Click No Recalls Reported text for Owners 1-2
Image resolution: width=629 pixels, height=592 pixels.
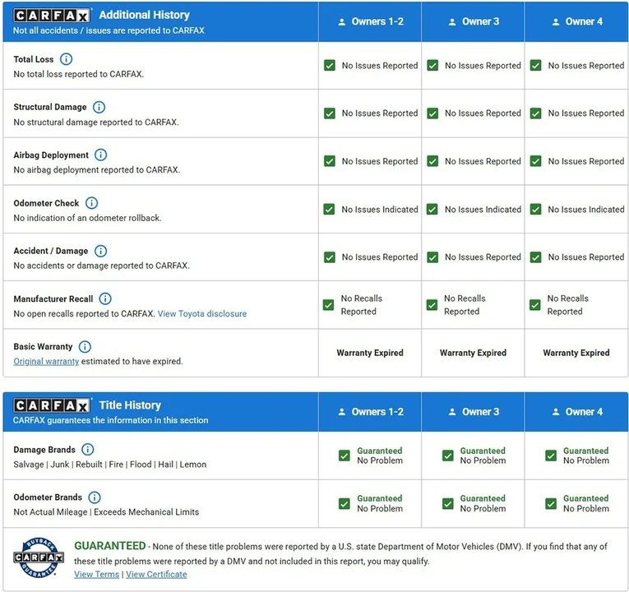pyautogui.click(x=362, y=305)
